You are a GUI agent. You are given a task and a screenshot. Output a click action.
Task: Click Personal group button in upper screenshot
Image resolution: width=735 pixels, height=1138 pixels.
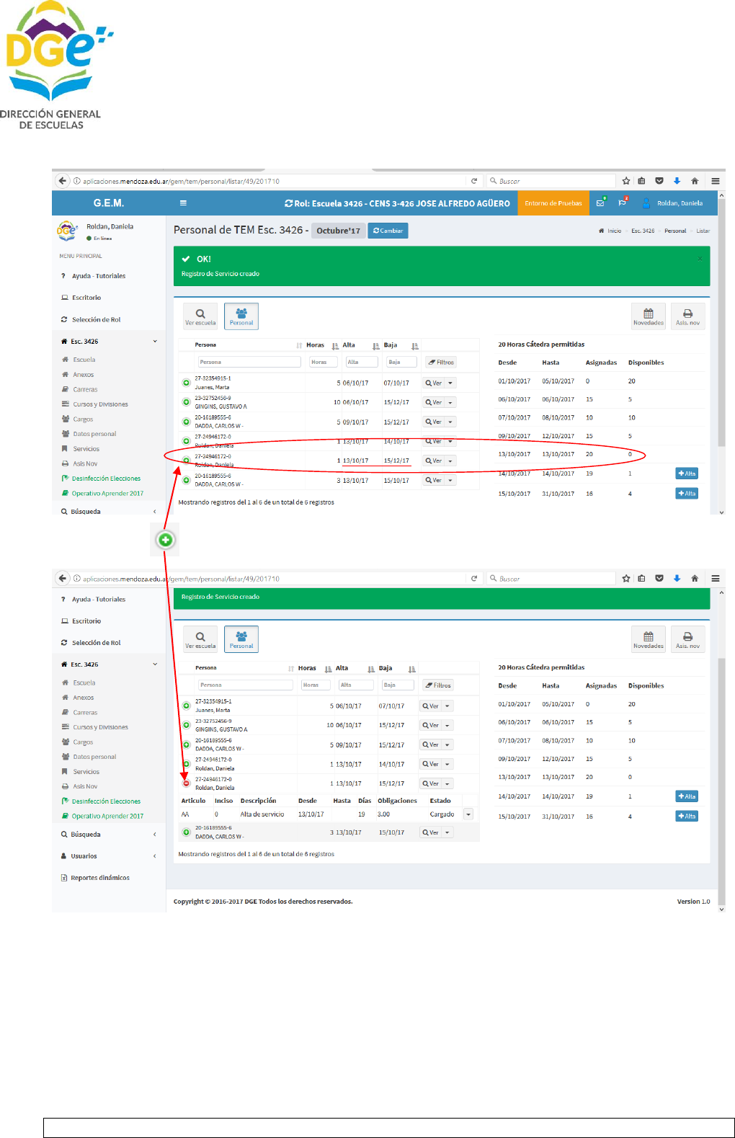click(x=241, y=316)
